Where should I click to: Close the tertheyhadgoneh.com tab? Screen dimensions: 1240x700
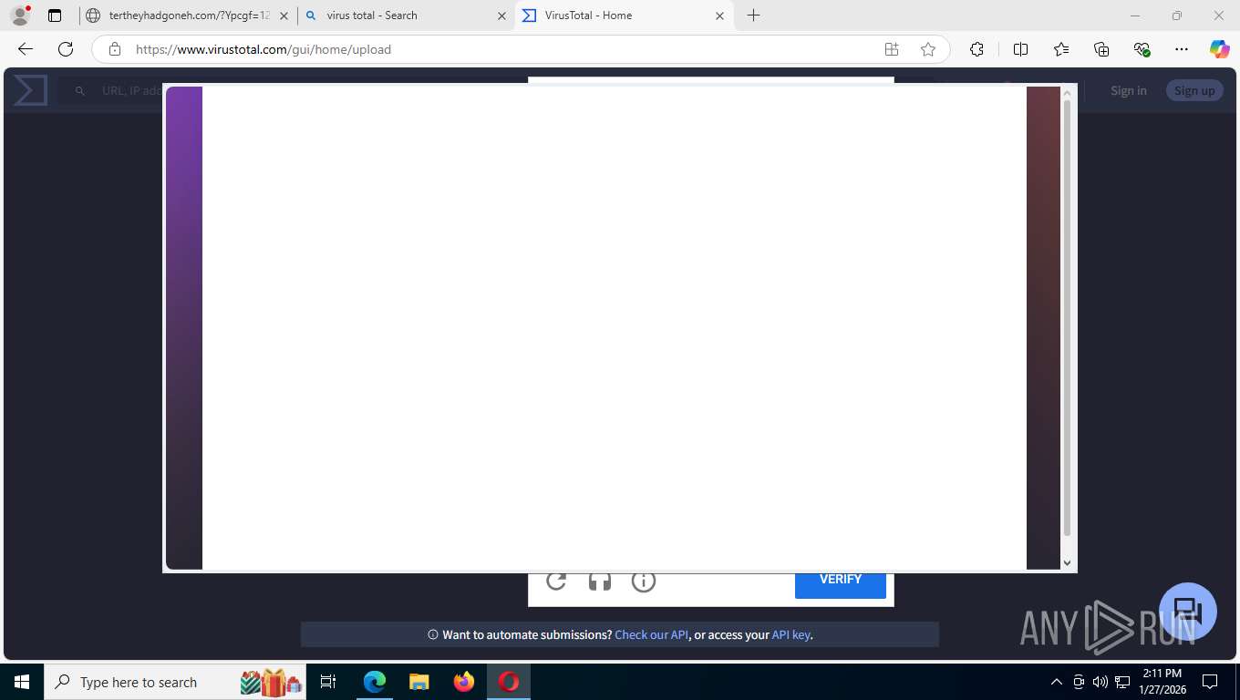click(x=284, y=15)
